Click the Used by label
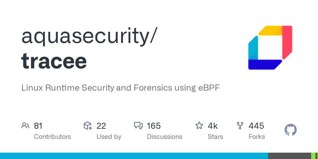318x159 pixels. [x=109, y=137]
